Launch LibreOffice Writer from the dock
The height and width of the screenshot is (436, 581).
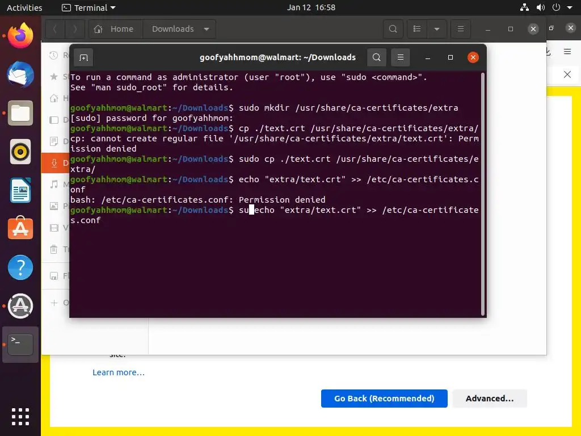click(x=20, y=190)
